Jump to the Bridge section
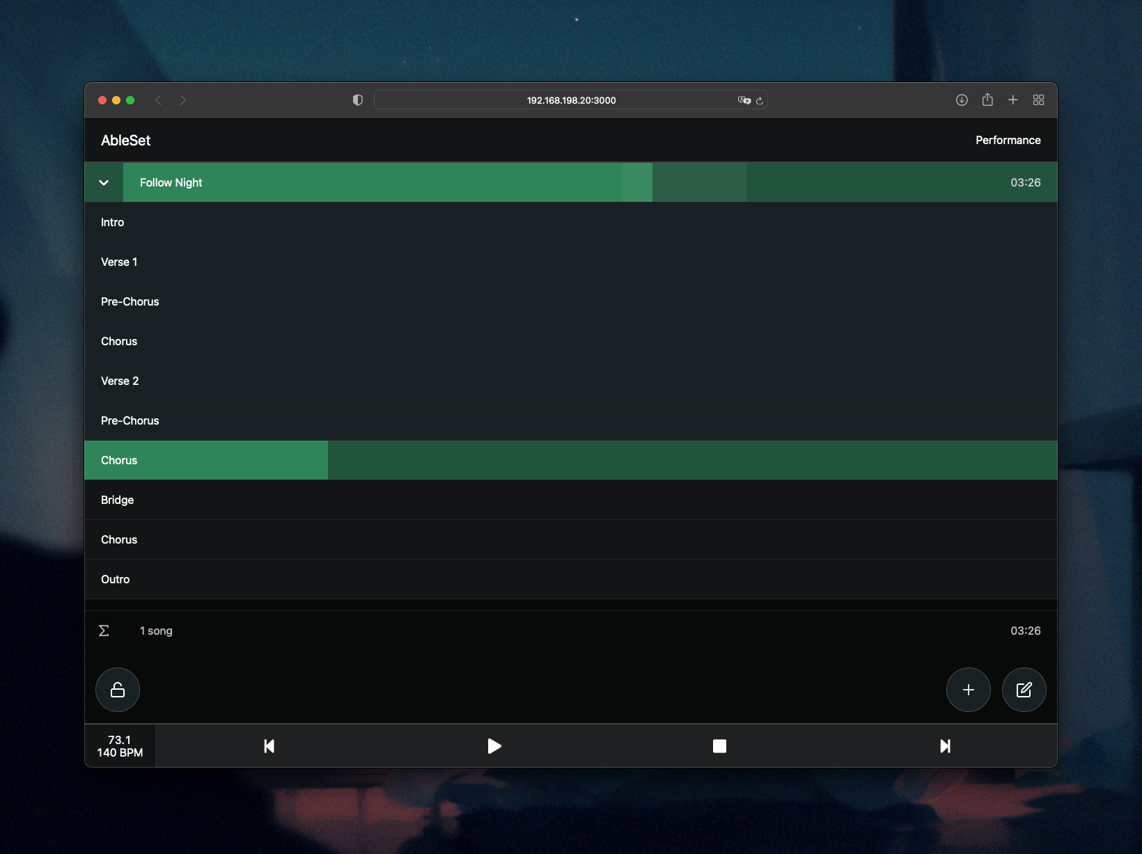 click(118, 500)
